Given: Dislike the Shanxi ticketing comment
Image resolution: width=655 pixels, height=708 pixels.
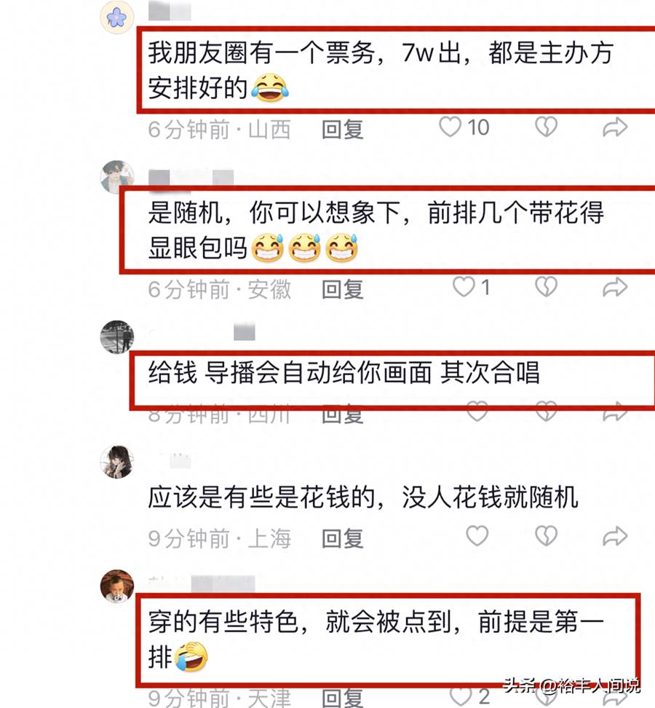Looking at the screenshot, I should 547,127.
